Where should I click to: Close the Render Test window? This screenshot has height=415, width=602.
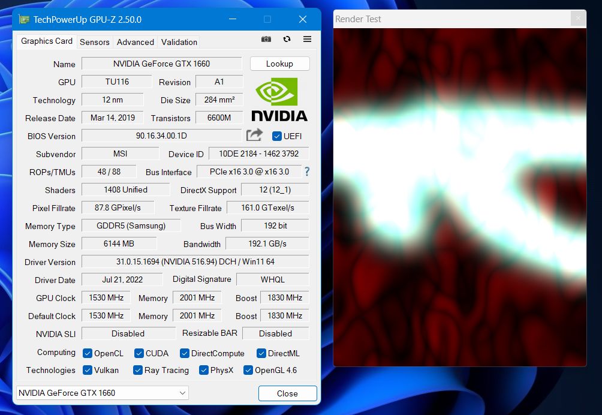point(578,18)
